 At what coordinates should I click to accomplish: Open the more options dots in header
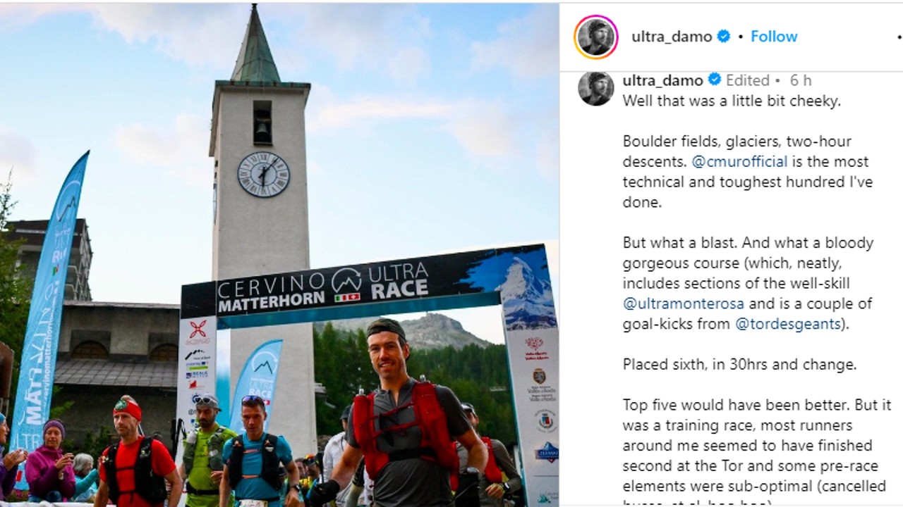pyautogui.click(x=898, y=37)
